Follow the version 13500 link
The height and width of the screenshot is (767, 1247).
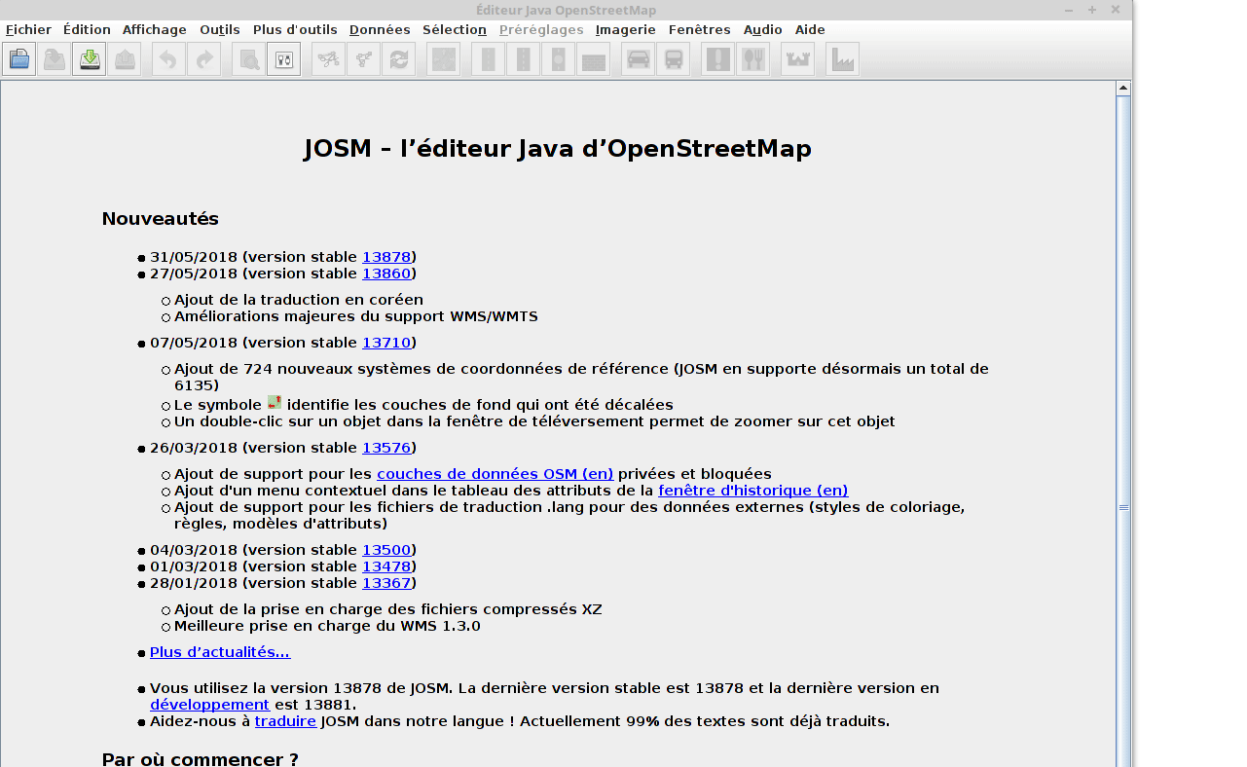click(386, 550)
